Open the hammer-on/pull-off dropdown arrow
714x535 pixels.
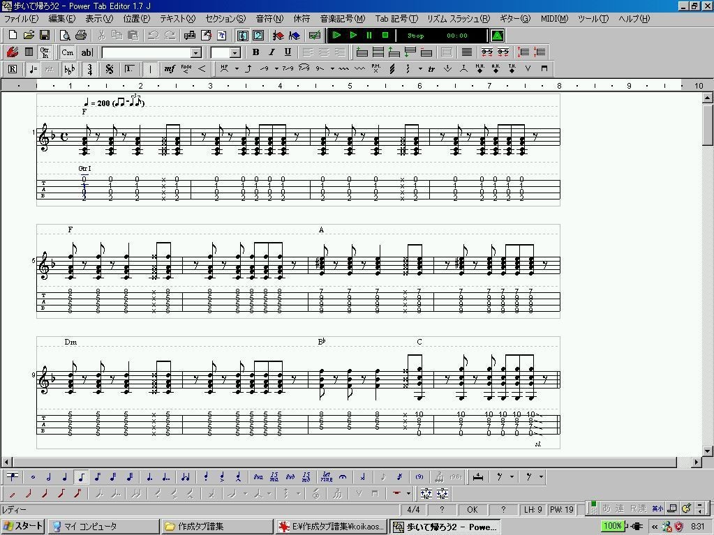[x=237, y=69]
